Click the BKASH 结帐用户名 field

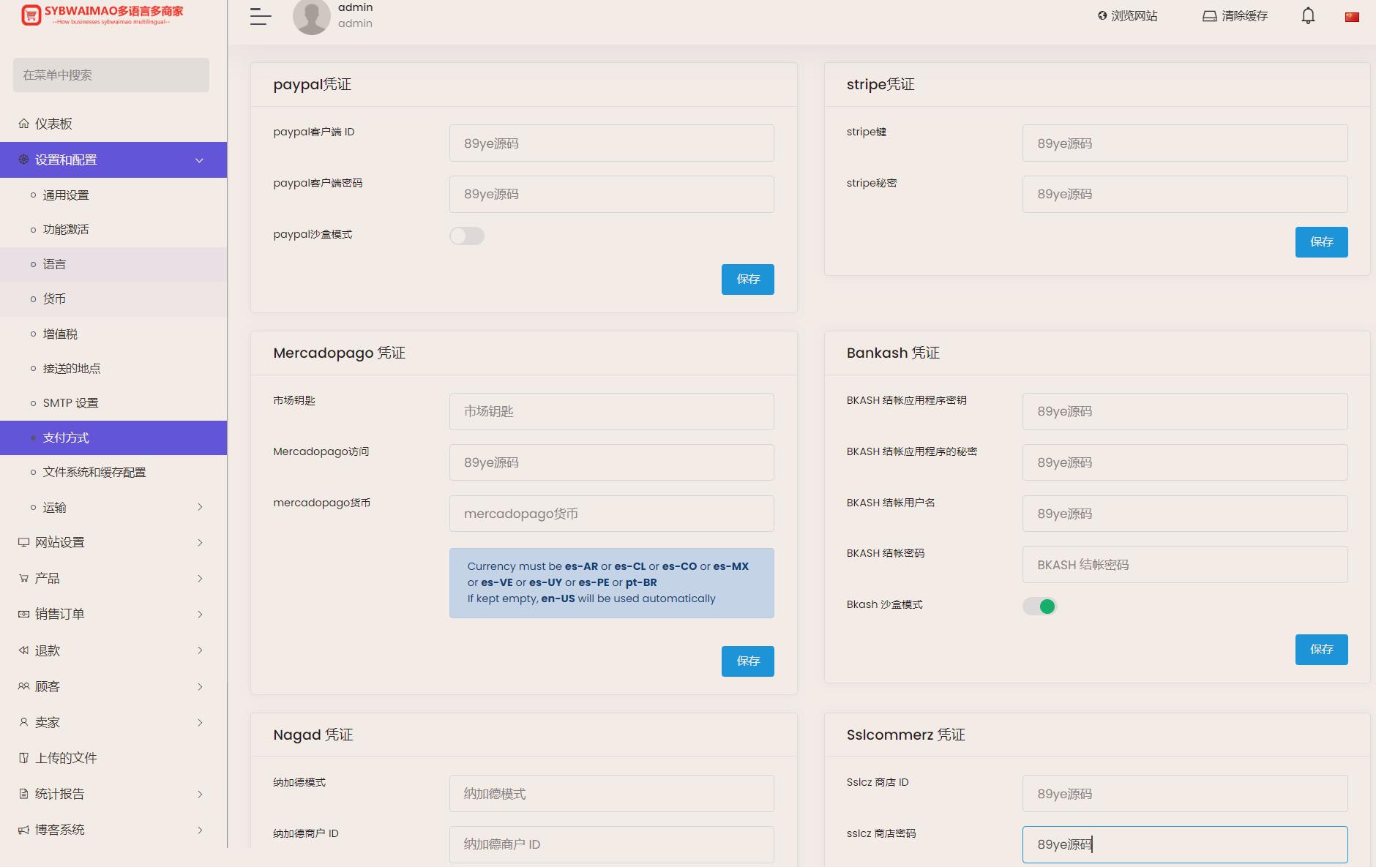pos(1185,514)
